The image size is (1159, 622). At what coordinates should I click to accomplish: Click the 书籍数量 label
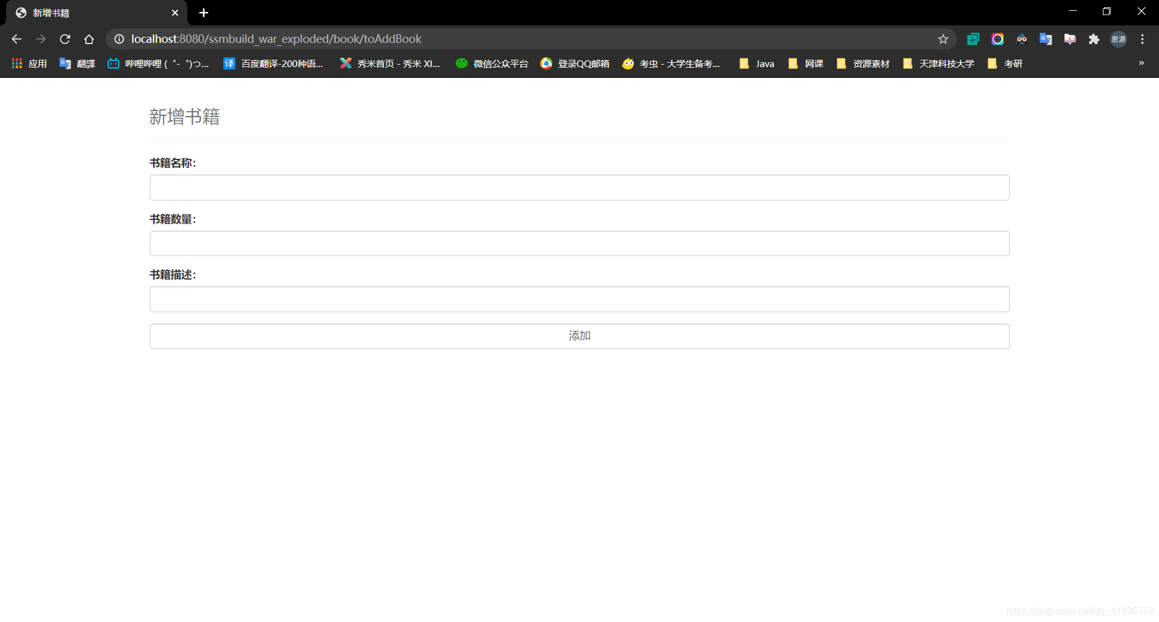[173, 219]
